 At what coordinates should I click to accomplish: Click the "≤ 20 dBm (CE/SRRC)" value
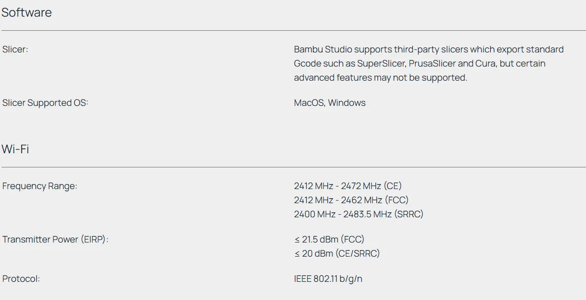(337, 254)
